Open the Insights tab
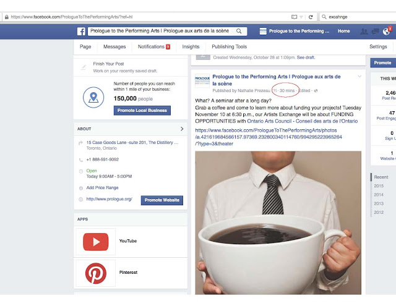The height and width of the screenshot is (306, 396). [191, 46]
